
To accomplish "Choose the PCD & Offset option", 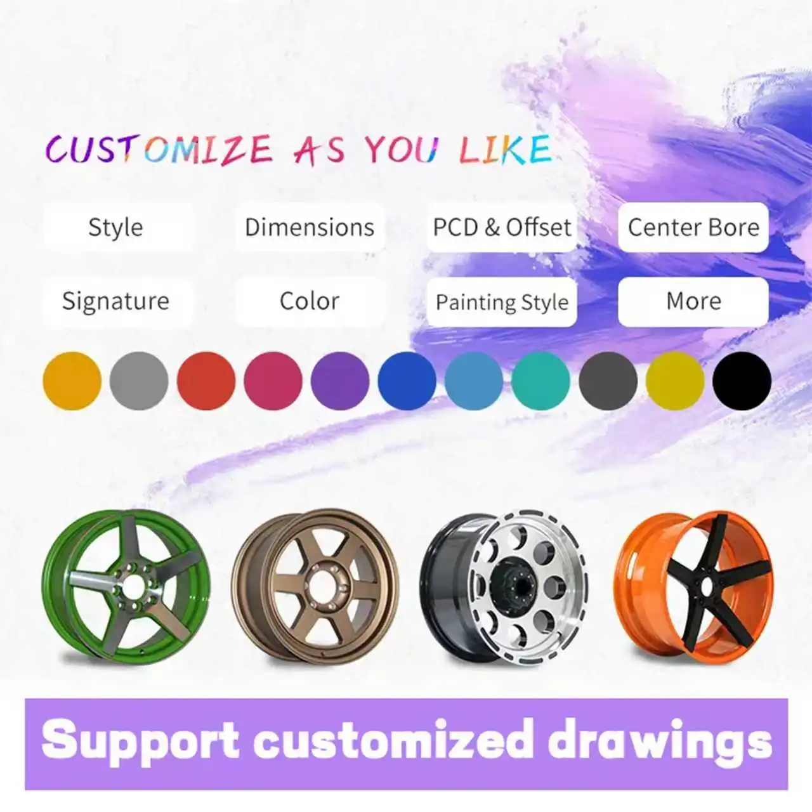I will [x=502, y=227].
